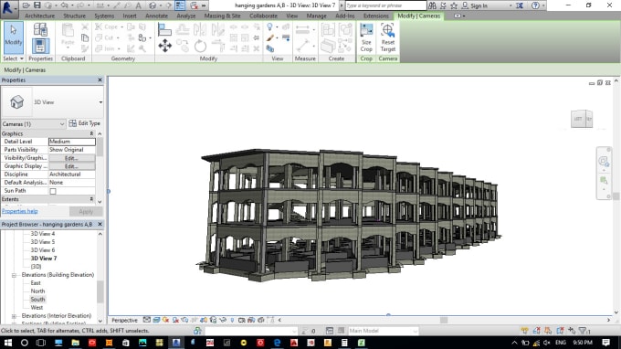Image resolution: width=621 pixels, height=349 pixels.
Task: Click the view's horizontal scrollbar thumb
Action: 444,320
